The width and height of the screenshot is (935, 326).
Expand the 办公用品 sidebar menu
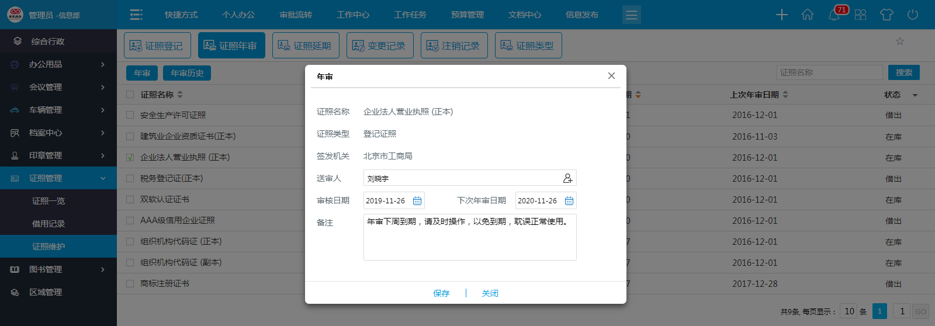pos(103,64)
